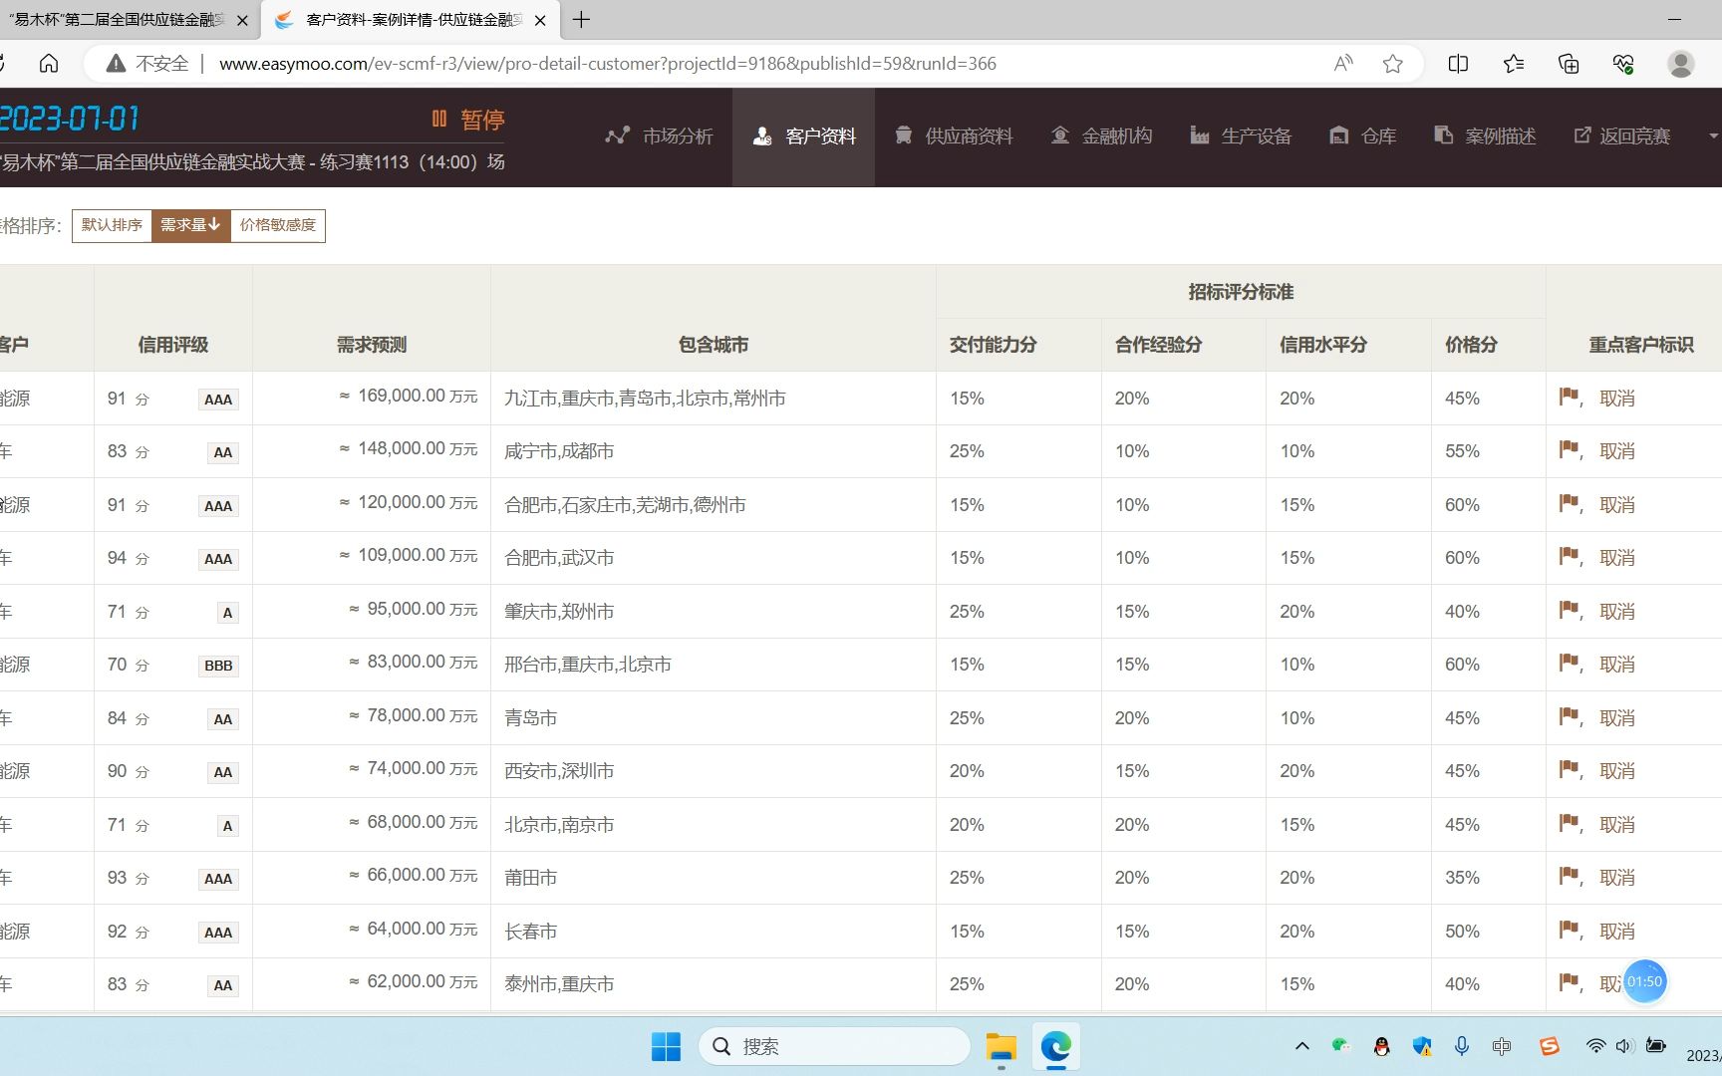This screenshot has width=1722, height=1076.
Task: Toggle browser split screen icon
Action: click(1458, 64)
